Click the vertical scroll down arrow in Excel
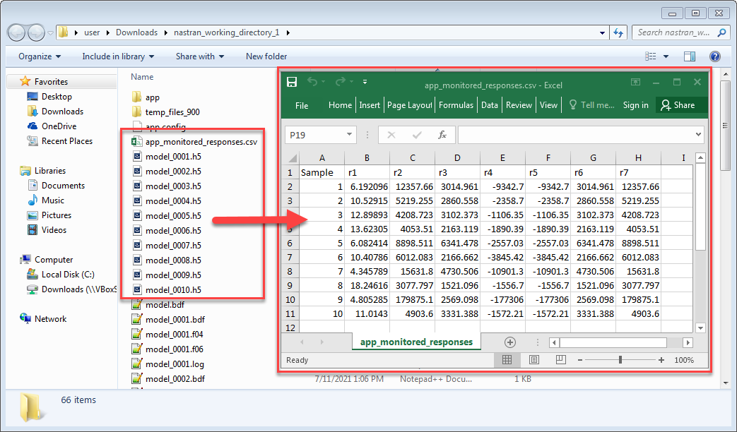 (700, 328)
